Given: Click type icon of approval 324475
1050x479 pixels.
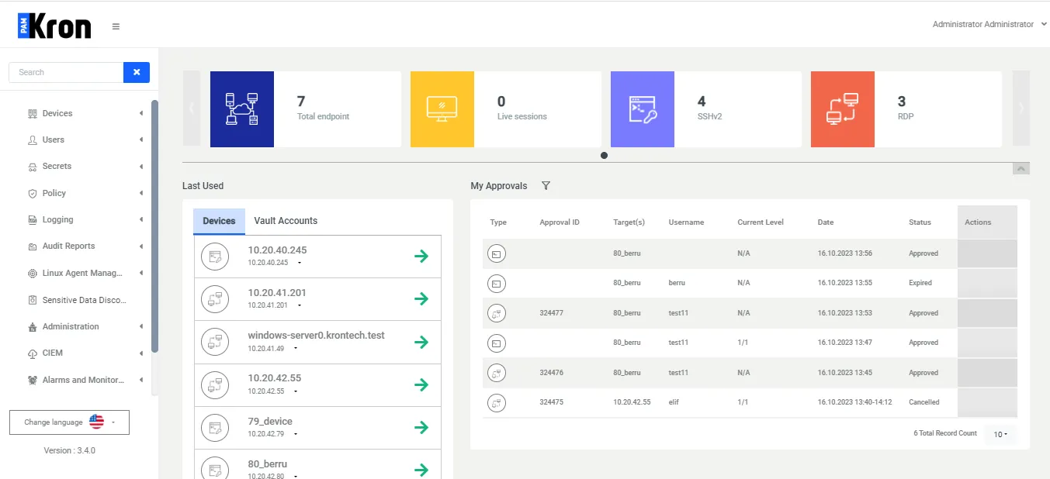Looking at the screenshot, I should click(497, 403).
